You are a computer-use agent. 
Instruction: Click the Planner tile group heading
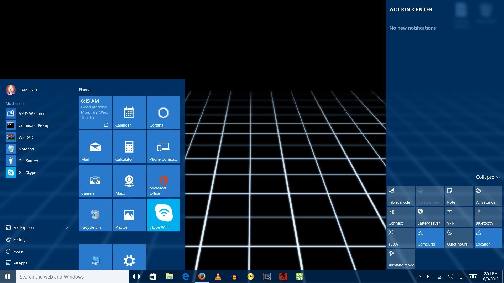tap(85, 90)
